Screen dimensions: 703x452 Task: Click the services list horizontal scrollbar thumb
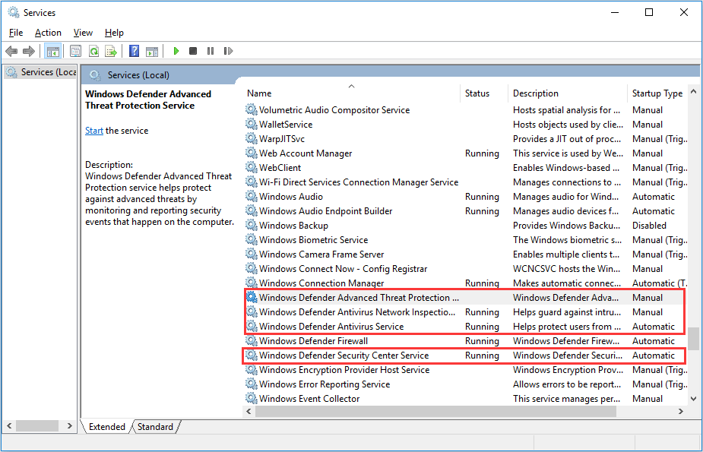[435, 411]
